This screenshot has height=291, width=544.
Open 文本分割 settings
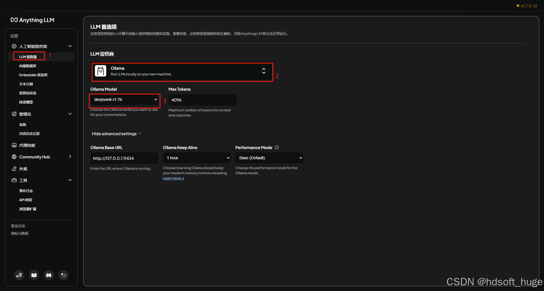pyautogui.click(x=26, y=84)
